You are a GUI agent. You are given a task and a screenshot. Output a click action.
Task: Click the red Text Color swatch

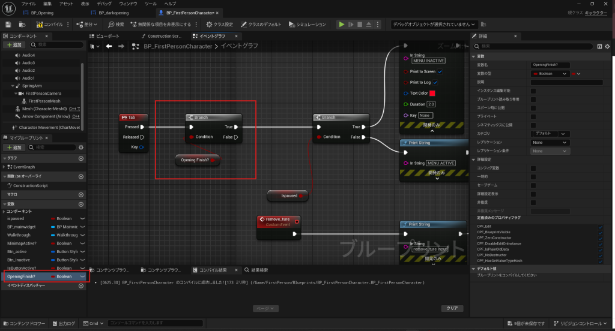click(x=432, y=94)
